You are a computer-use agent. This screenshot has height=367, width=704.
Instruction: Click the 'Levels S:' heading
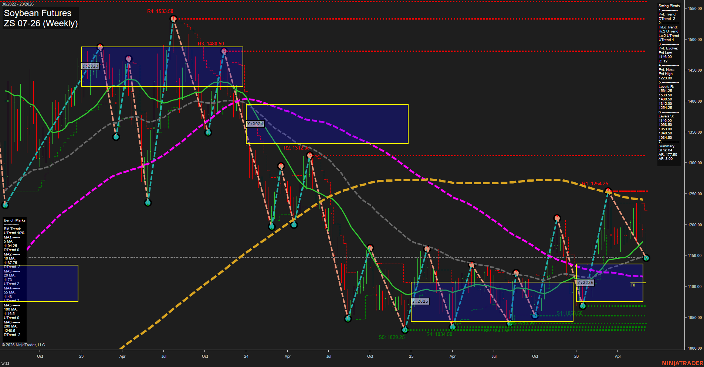tap(666, 116)
